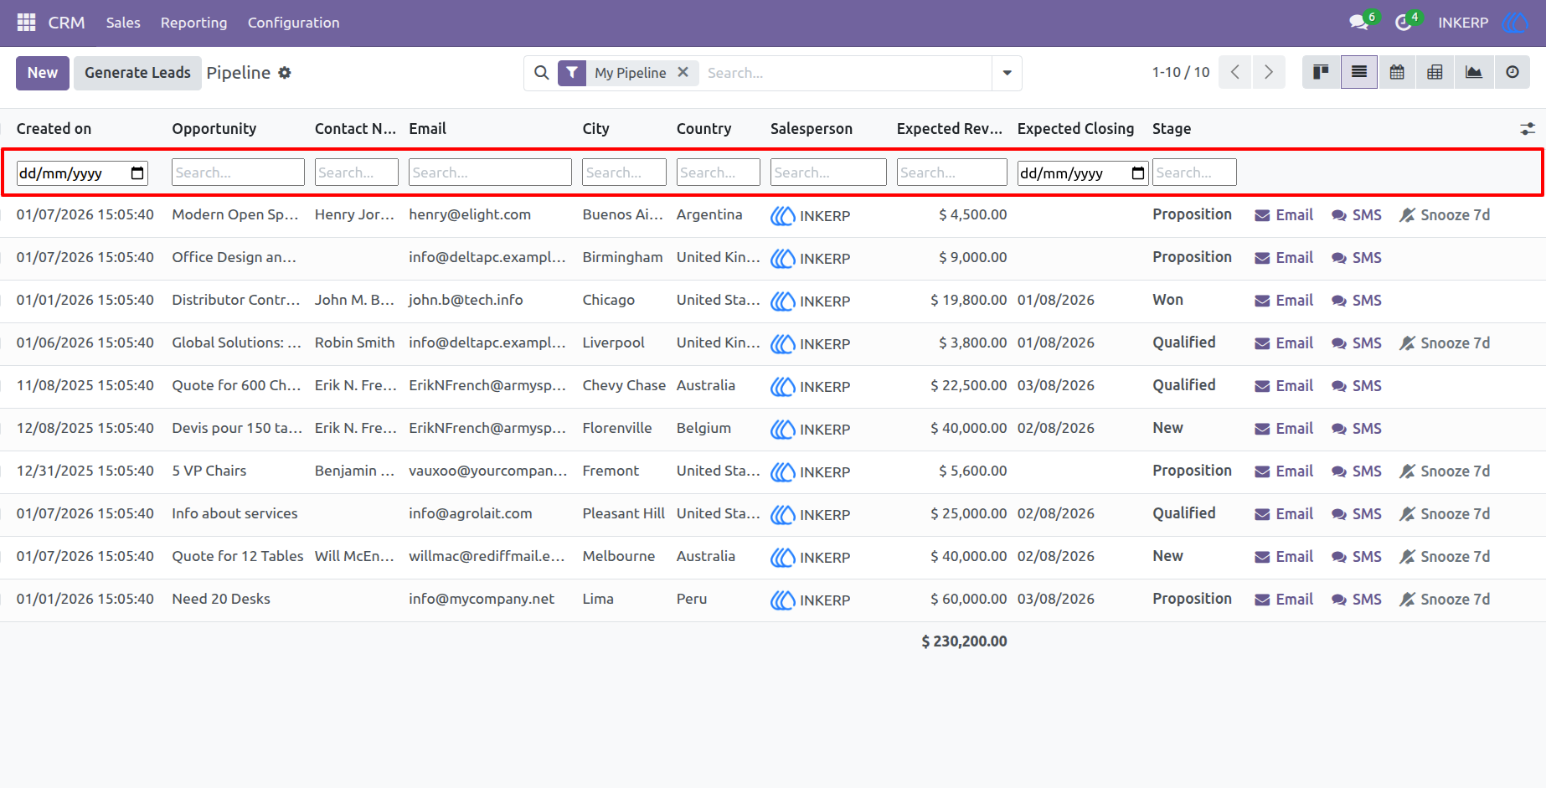Click the Email column search field
1546x788 pixels.
[x=490, y=173]
